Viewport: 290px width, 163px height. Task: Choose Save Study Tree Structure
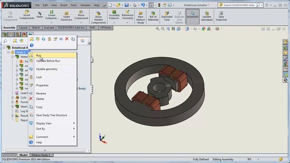53,115
